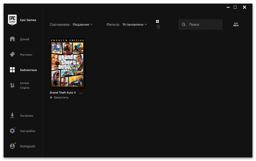Screen dimensions: 256x161
Task: Click the Store (Магазин) tag icon
Action: click(x=12, y=54)
